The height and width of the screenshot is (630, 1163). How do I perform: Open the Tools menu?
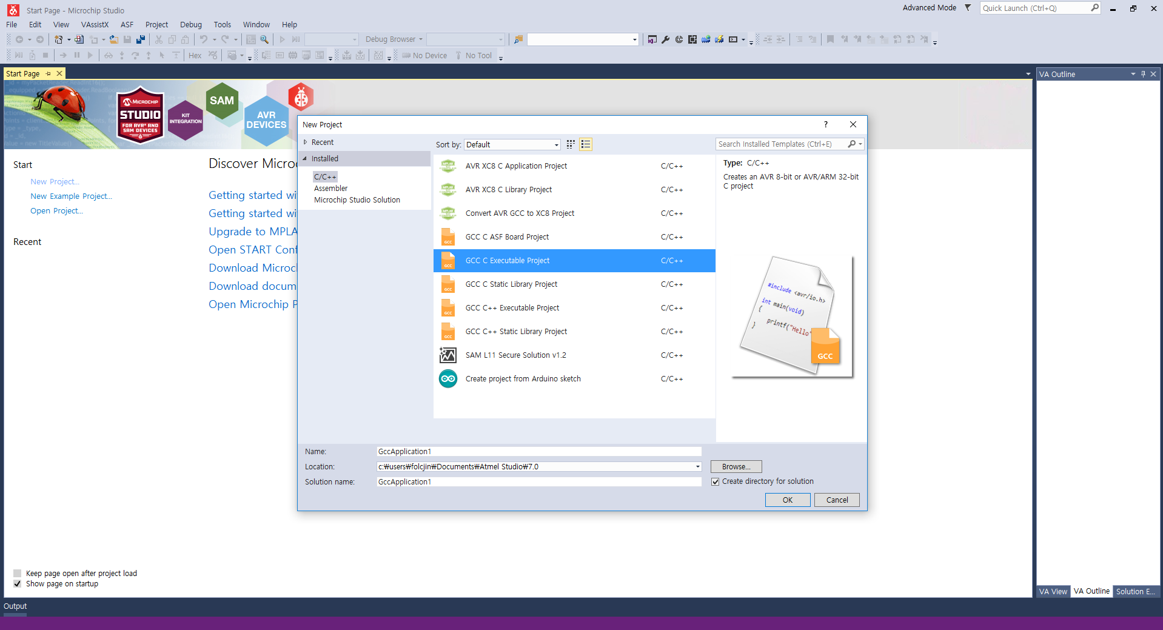[222, 25]
